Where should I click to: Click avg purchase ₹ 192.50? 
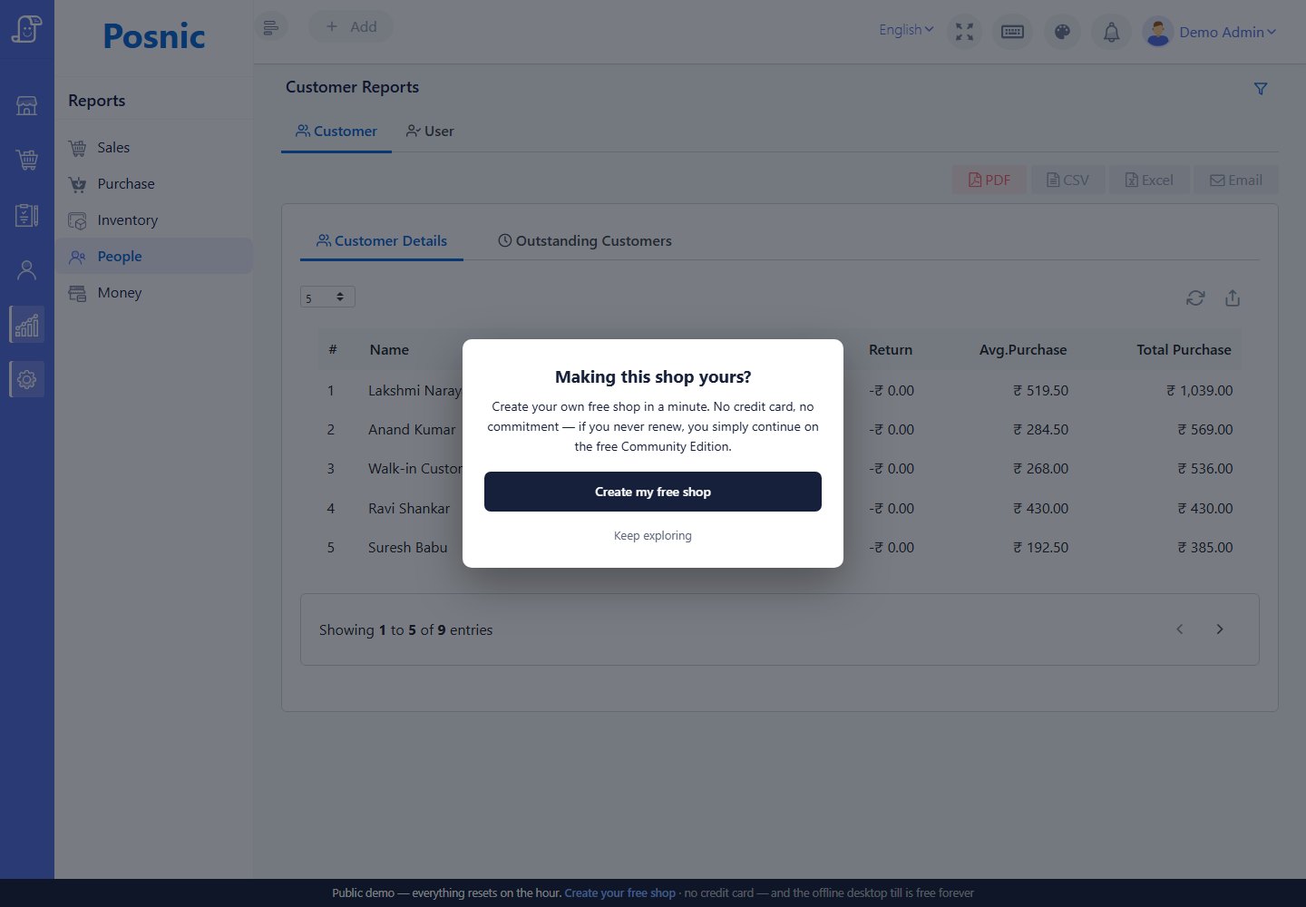tap(1040, 548)
